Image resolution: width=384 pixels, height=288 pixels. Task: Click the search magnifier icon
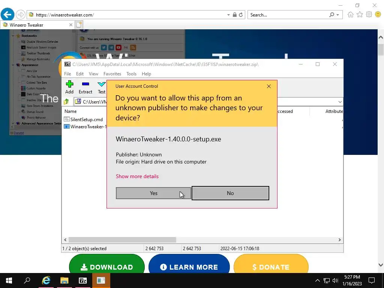click(x=332, y=15)
